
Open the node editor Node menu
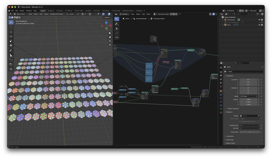(149, 14)
